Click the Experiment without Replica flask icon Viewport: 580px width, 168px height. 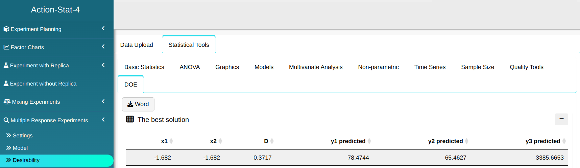tap(6, 83)
